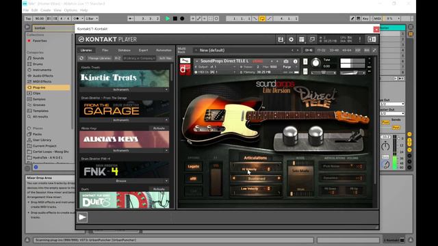Open Packs under Places
Screen dimensions: 438x246
coord(37,134)
